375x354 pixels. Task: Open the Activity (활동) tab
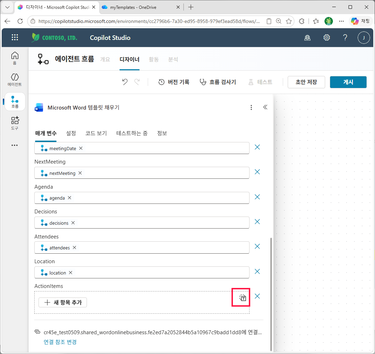(153, 59)
